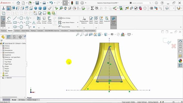Screen dimensions: 183x103
Task: Switch to the Features tab
Action: click(x=3, y=31)
